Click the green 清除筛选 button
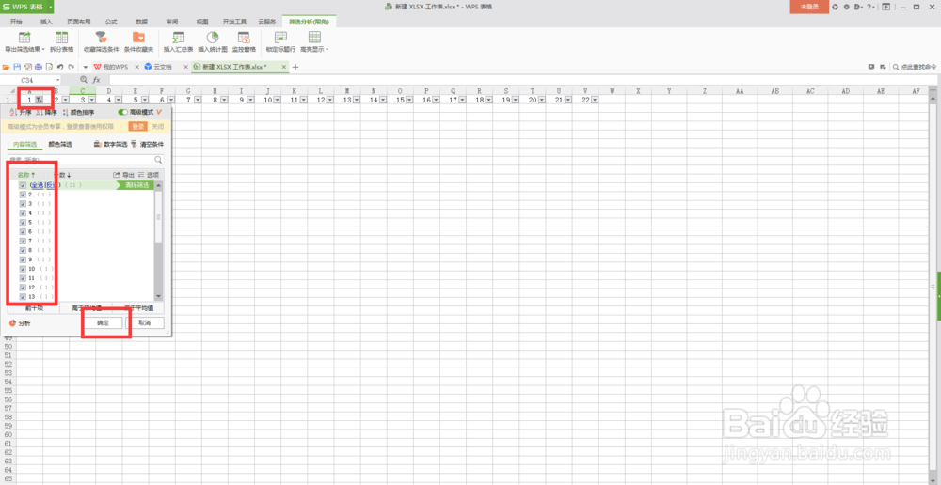 tap(137, 185)
